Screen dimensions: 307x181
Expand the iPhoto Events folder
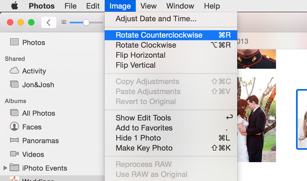pyautogui.click(x=5, y=168)
